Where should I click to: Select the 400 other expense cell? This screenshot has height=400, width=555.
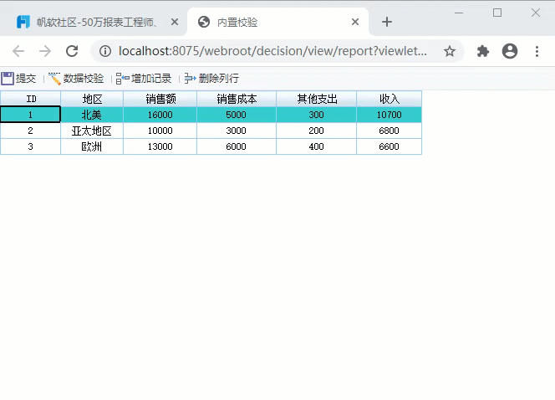click(x=317, y=146)
